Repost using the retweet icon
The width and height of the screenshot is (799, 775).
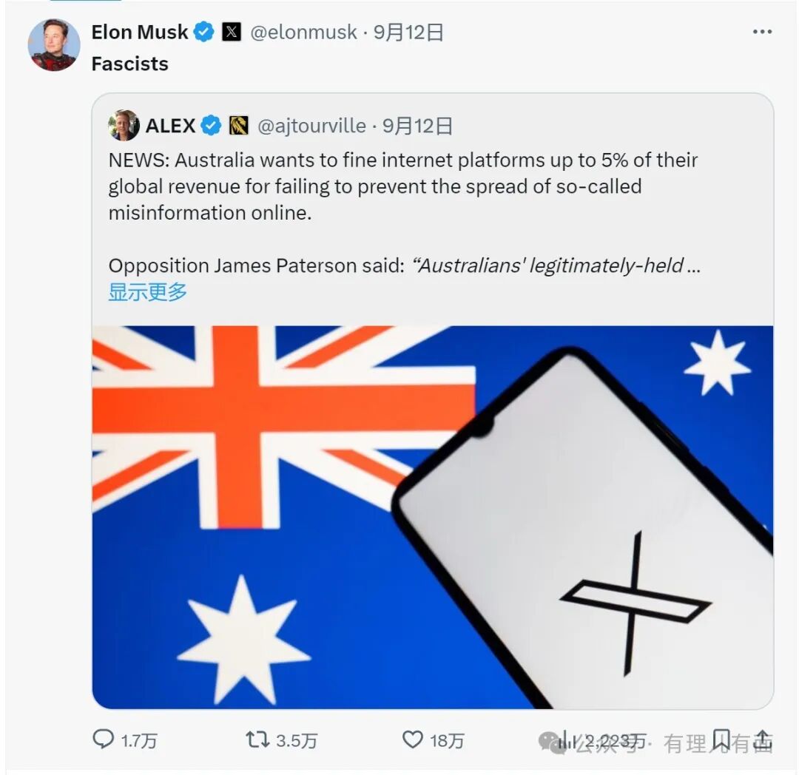(x=257, y=739)
